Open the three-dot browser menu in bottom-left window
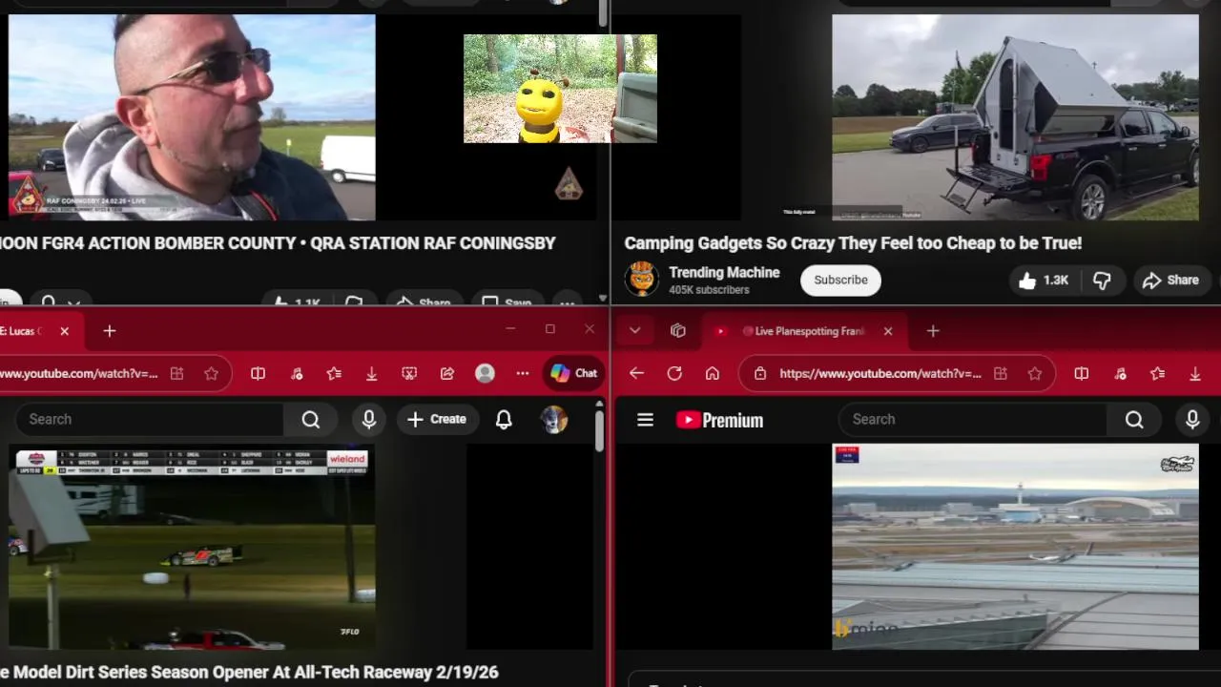Screen dimensions: 1221x687 tap(523, 374)
